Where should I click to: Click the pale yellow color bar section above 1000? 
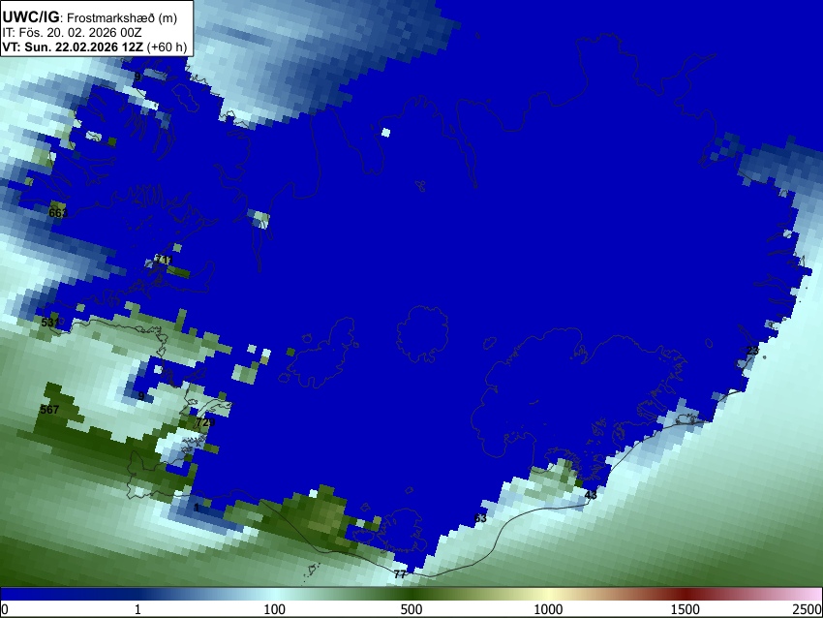pos(548,594)
